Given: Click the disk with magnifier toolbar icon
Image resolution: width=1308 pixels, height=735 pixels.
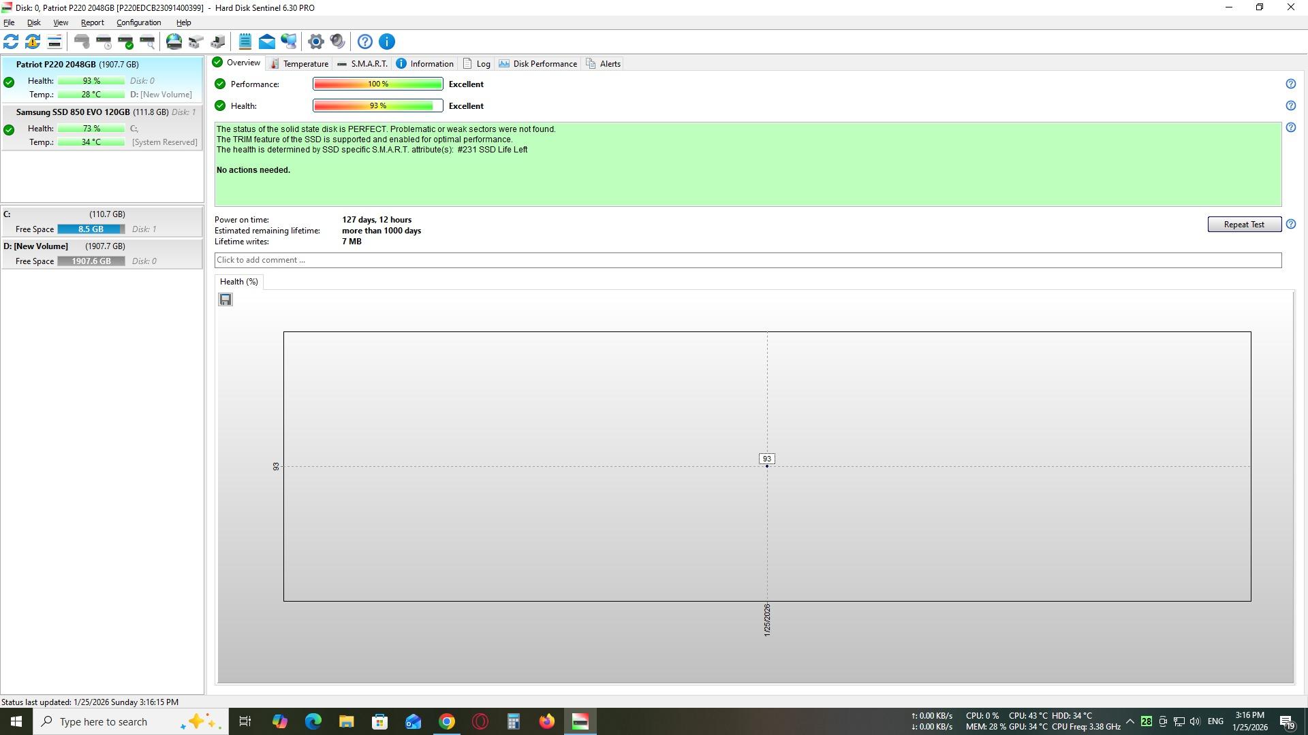Looking at the screenshot, I should click(x=147, y=42).
